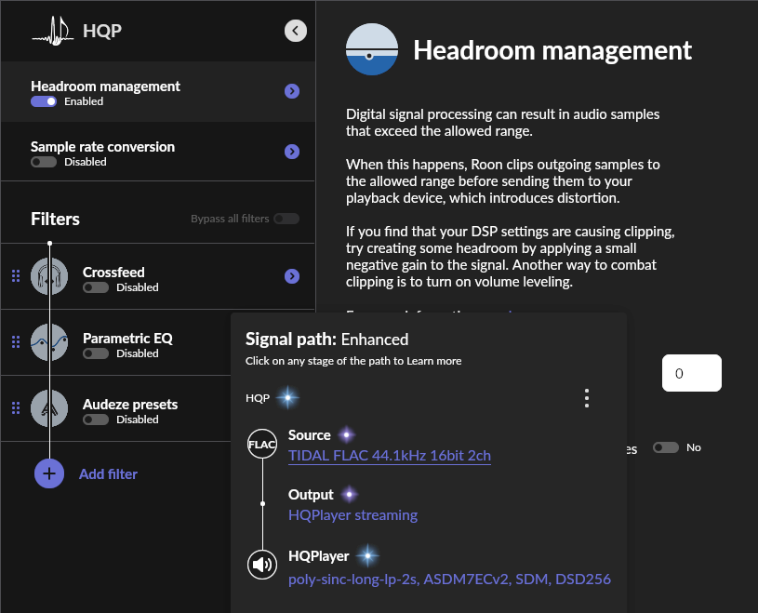Open the three-dot signal path menu
The width and height of the screenshot is (758, 613).
tap(586, 398)
